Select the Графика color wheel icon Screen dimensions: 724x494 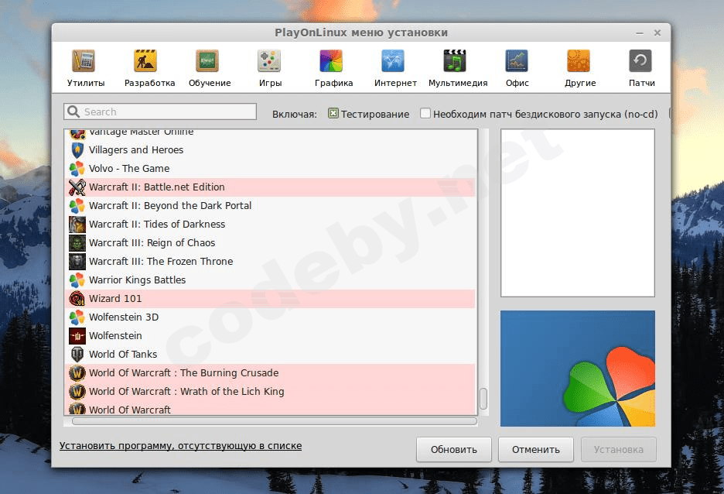[331, 61]
